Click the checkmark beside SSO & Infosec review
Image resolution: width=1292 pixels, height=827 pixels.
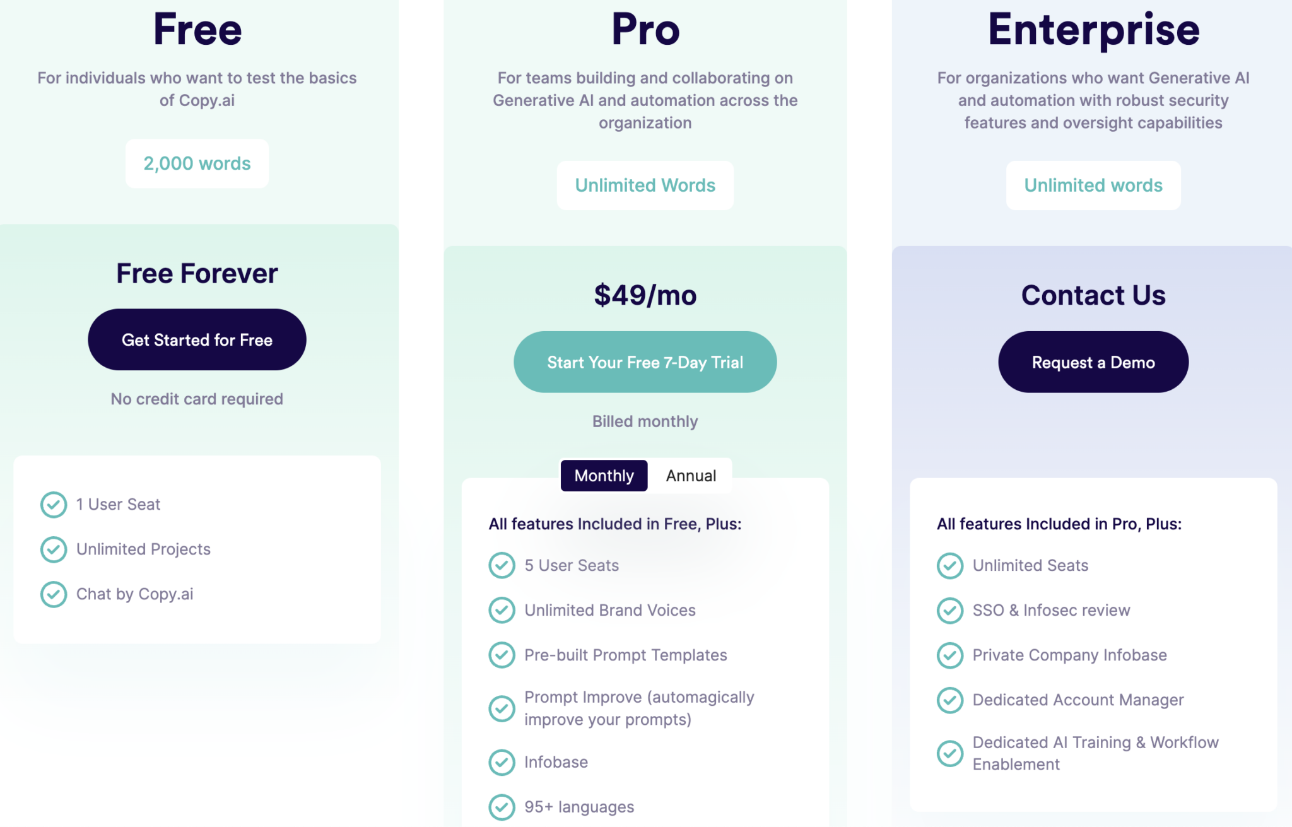point(950,610)
